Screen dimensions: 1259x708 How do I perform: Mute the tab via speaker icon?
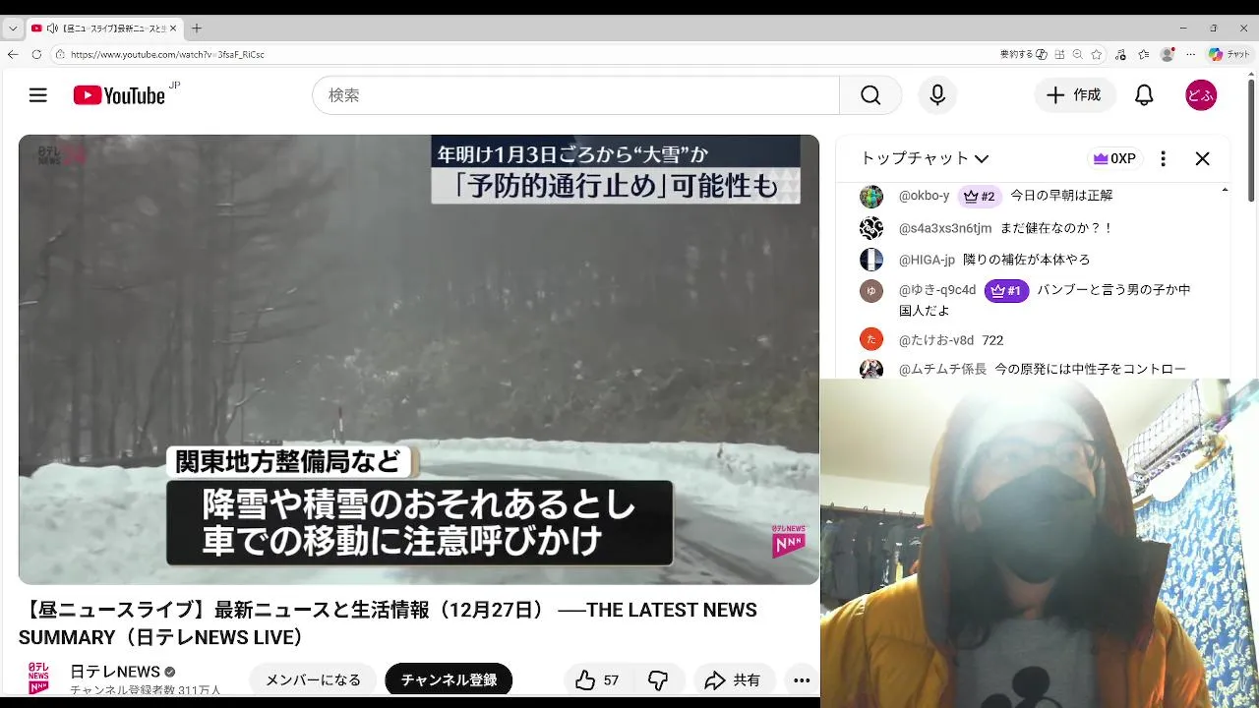[x=52, y=29]
